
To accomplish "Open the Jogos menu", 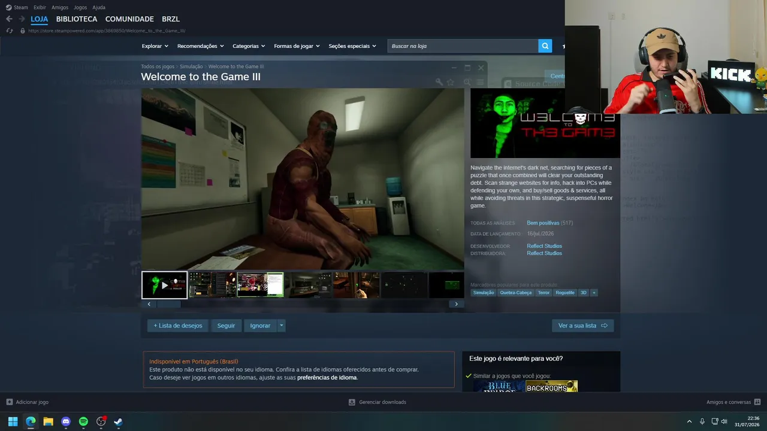I will coord(80,7).
